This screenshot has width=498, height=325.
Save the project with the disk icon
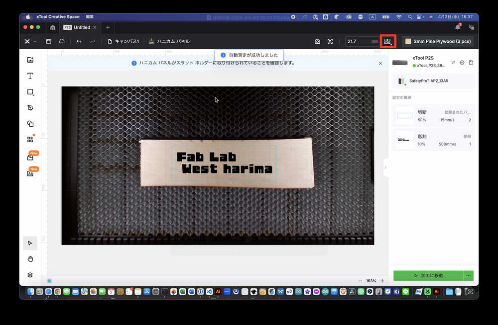pyautogui.click(x=49, y=41)
